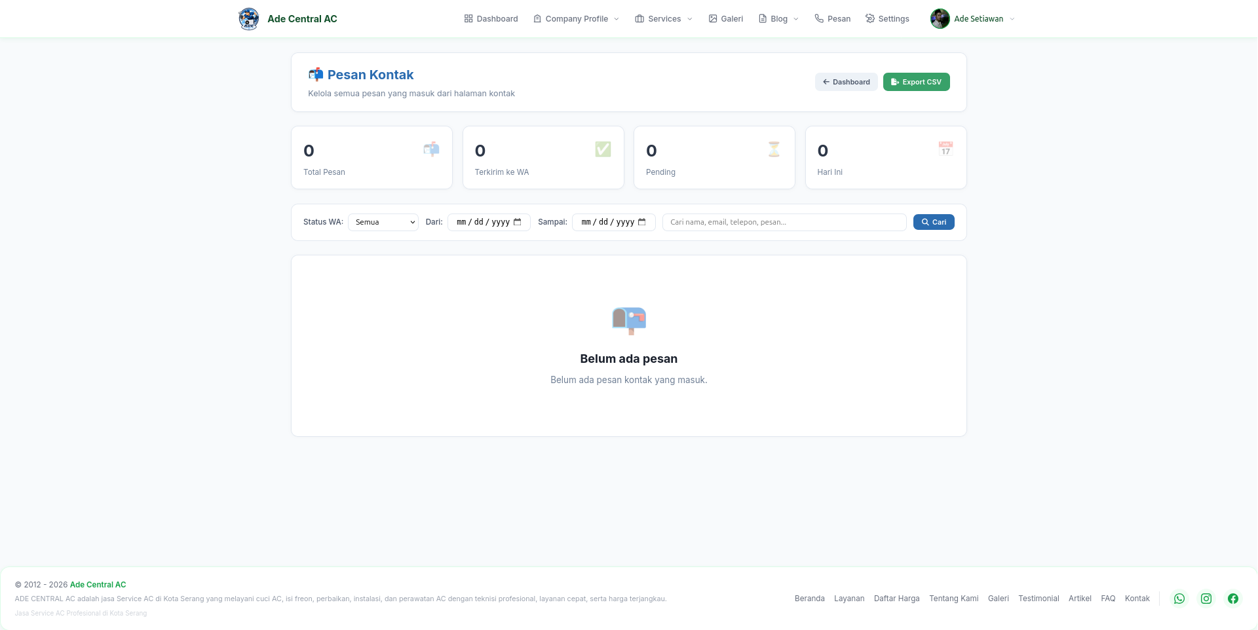Image resolution: width=1258 pixels, height=630 pixels.
Task: Focus the Cari nama, email search field
Action: point(784,222)
